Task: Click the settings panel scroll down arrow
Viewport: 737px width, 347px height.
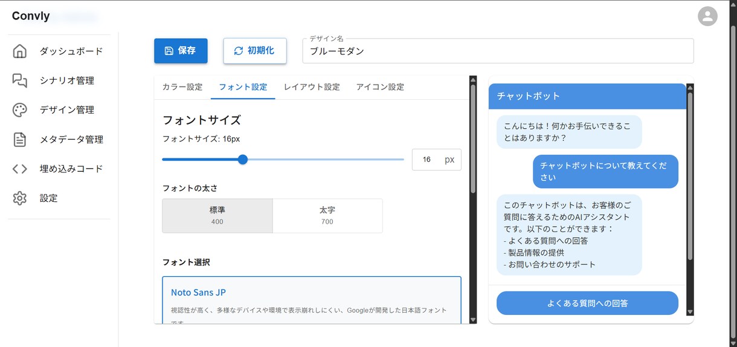Action: click(473, 319)
